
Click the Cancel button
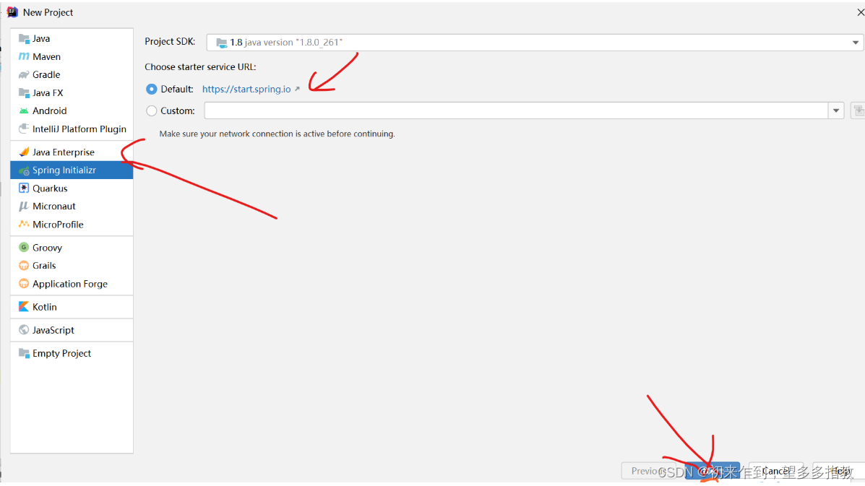[776, 471]
